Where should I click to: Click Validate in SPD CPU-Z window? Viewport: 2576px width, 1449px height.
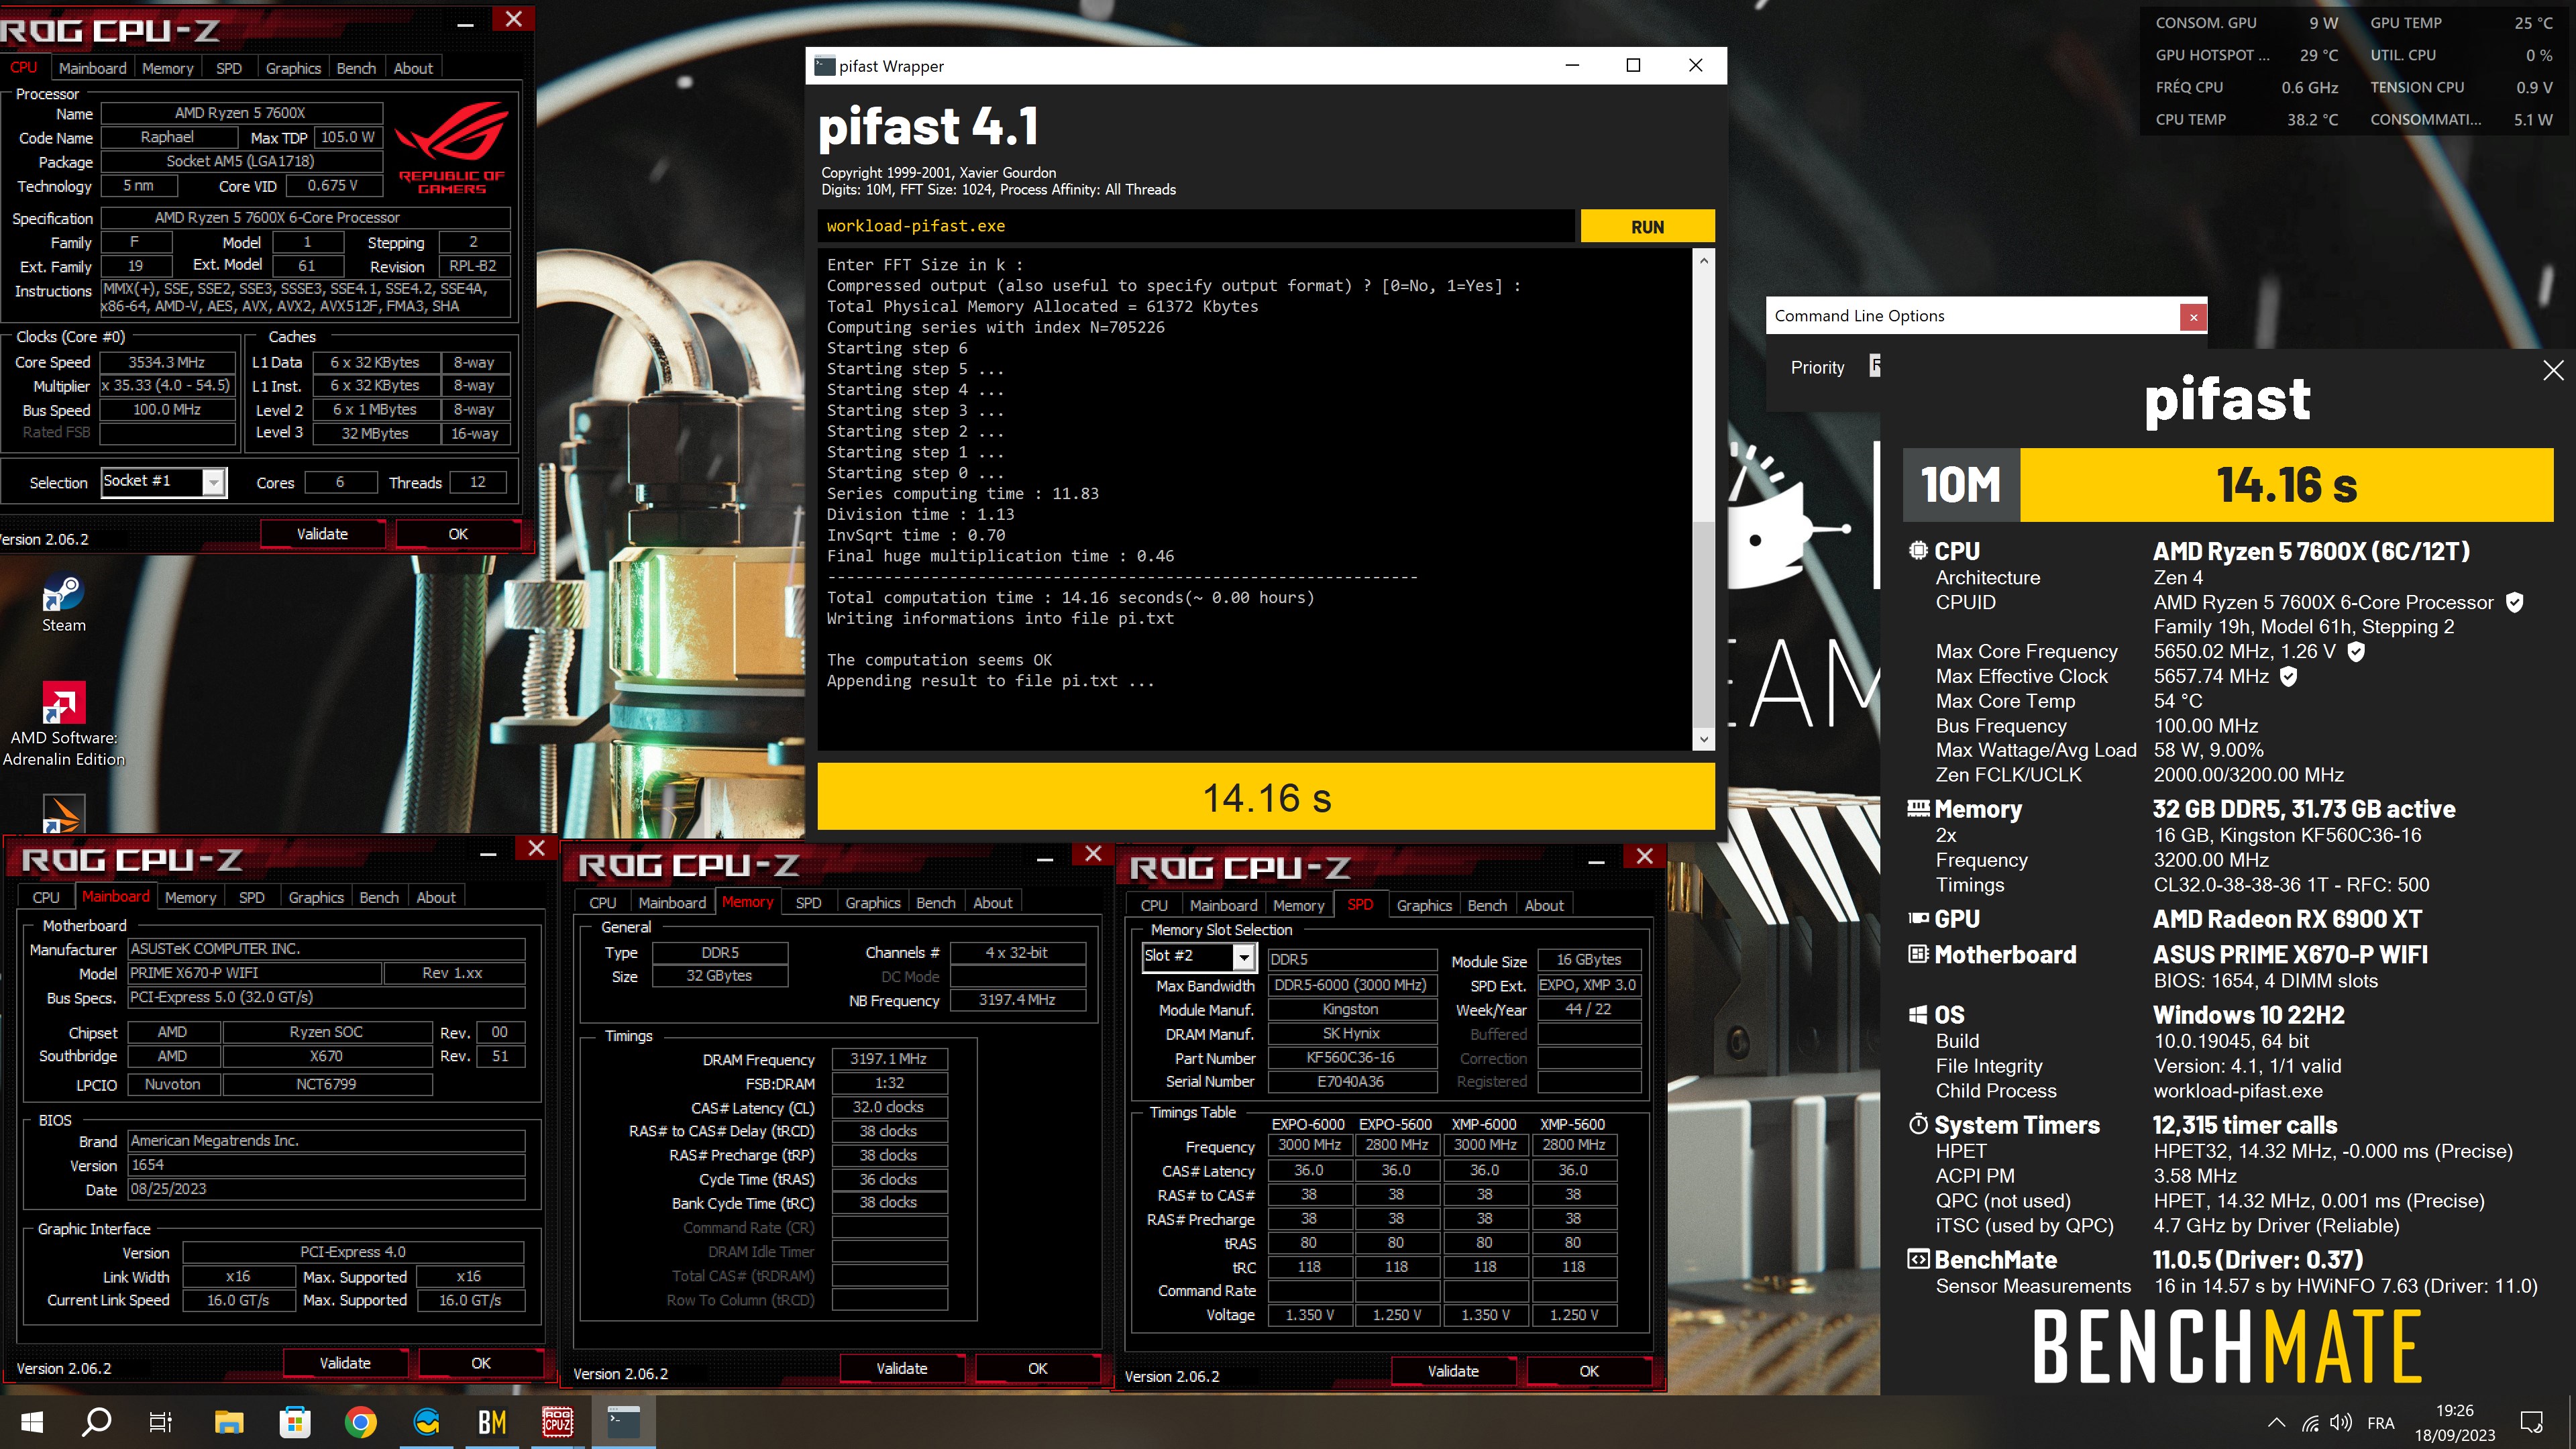1453,1371
